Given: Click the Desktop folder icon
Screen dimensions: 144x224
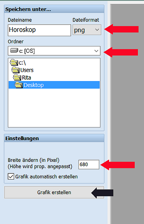Looking at the screenshot, I should click(x=19, y=85).
